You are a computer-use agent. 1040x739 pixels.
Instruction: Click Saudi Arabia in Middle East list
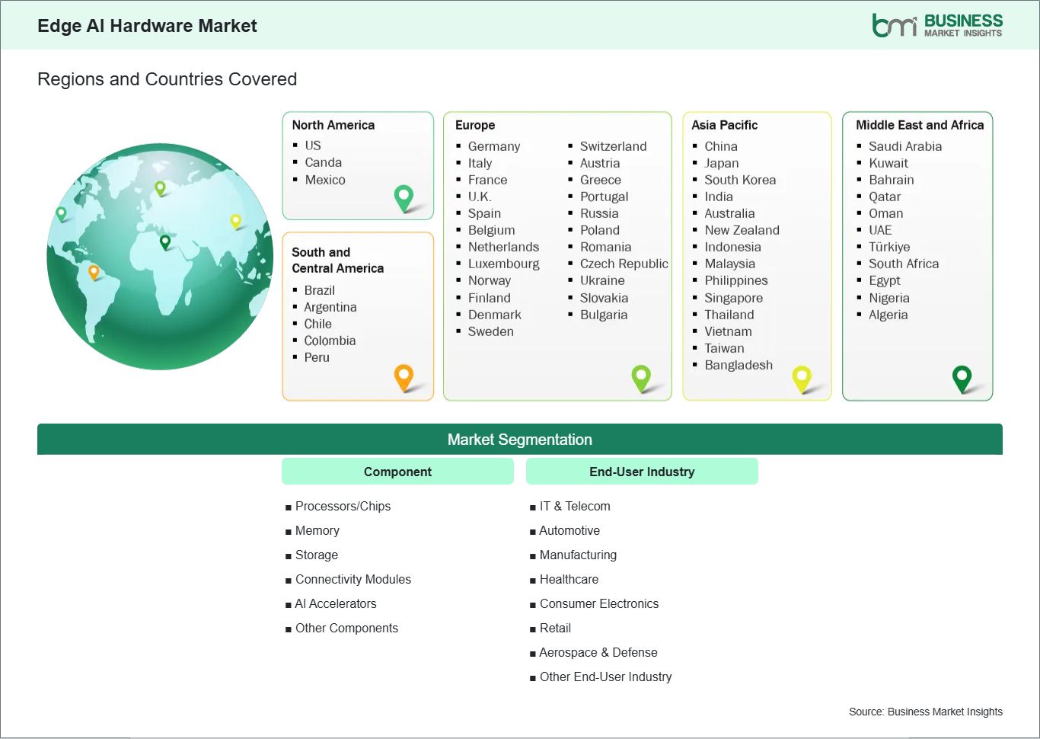[x=904, y=146]
